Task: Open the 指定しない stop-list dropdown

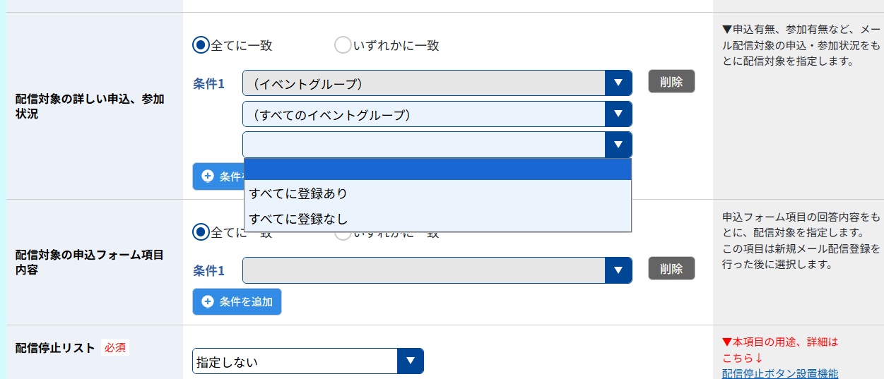Action: (x=307, y=361)
